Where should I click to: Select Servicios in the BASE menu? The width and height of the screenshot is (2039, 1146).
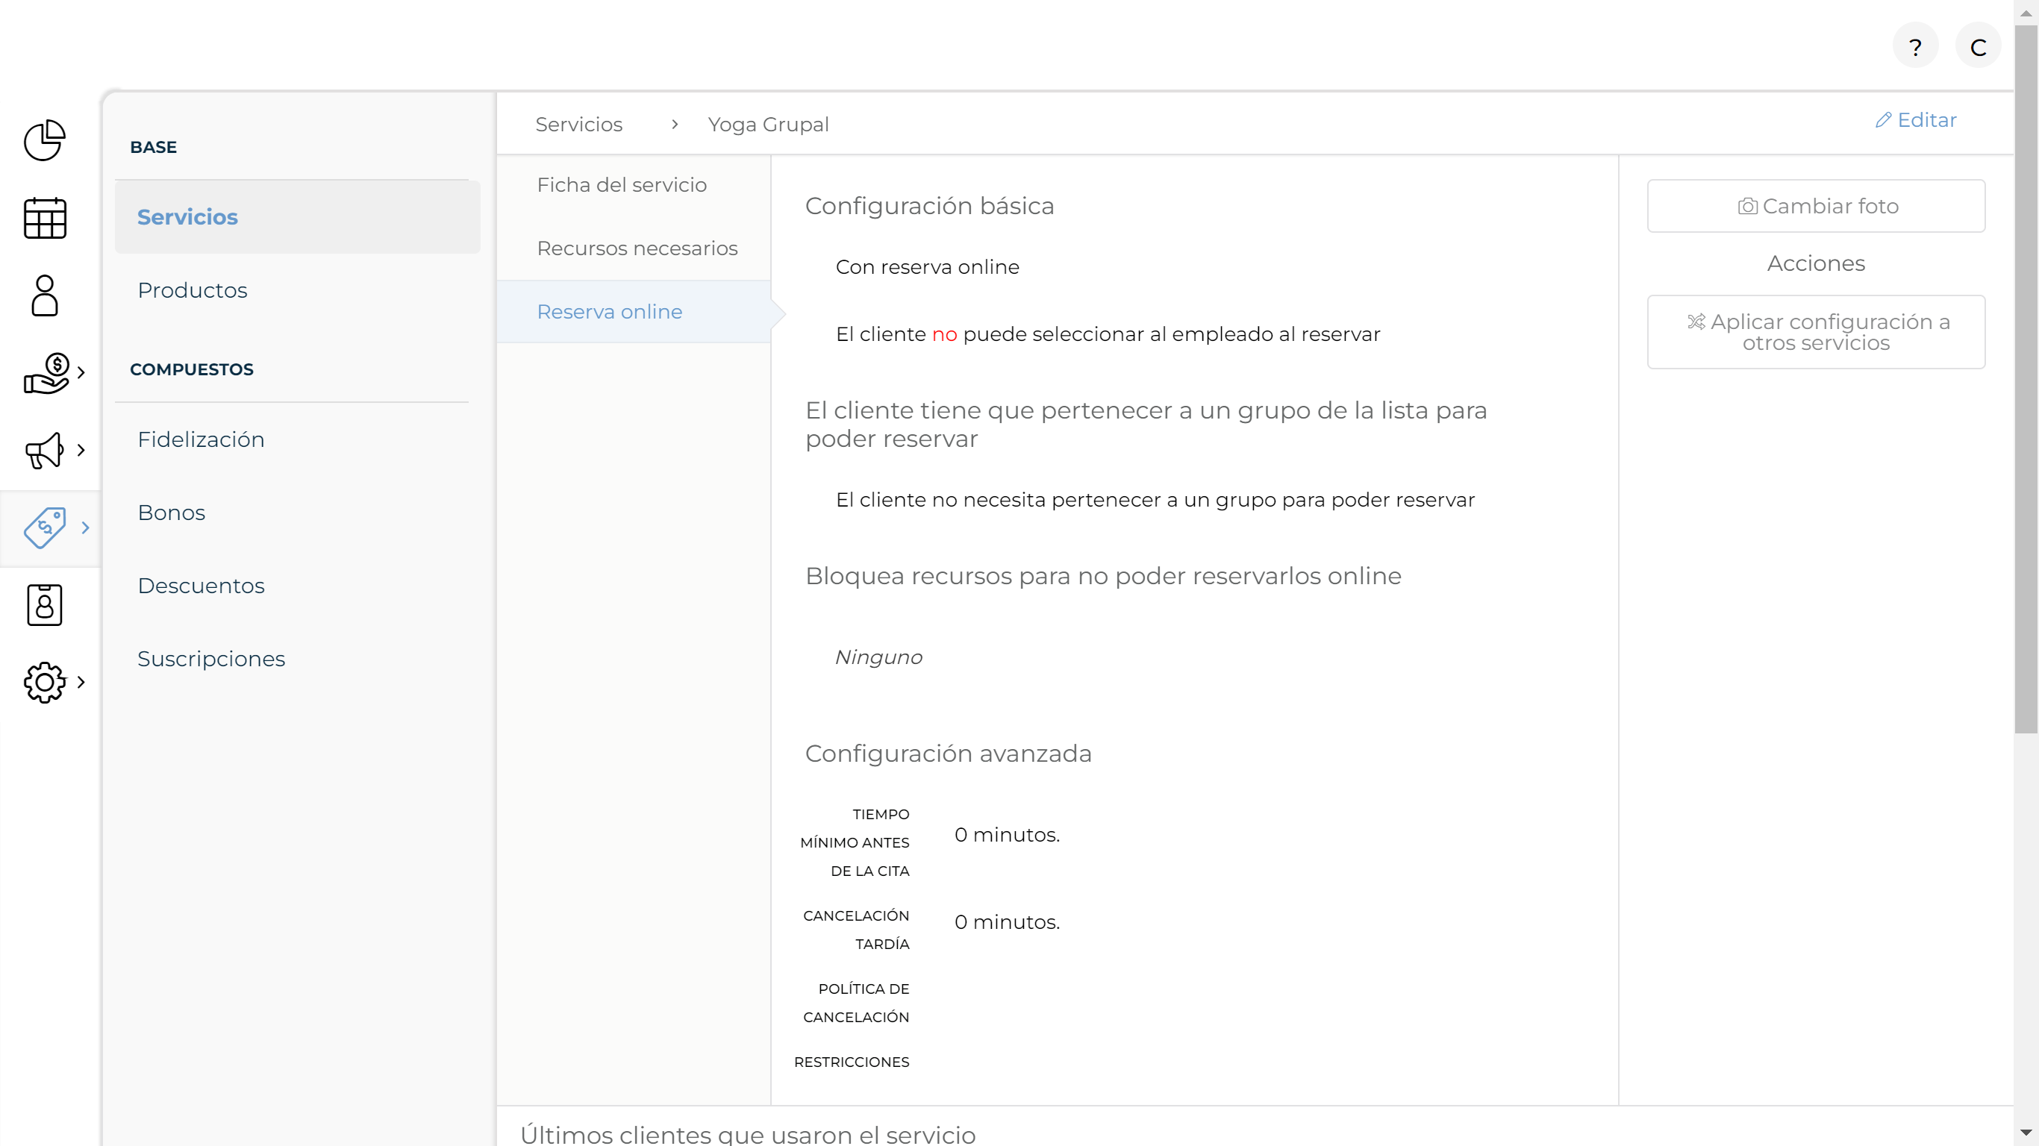pyautogui.click(x=297, y=217)
